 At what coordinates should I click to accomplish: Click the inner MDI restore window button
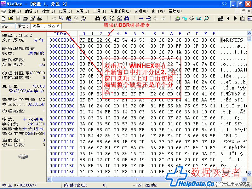pos(243,11)
